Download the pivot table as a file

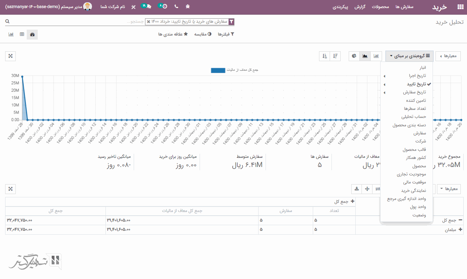pyautogui.click(x=357, y=189)
